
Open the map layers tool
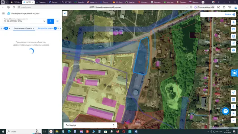pyautogui.click(x=234, y=22)
